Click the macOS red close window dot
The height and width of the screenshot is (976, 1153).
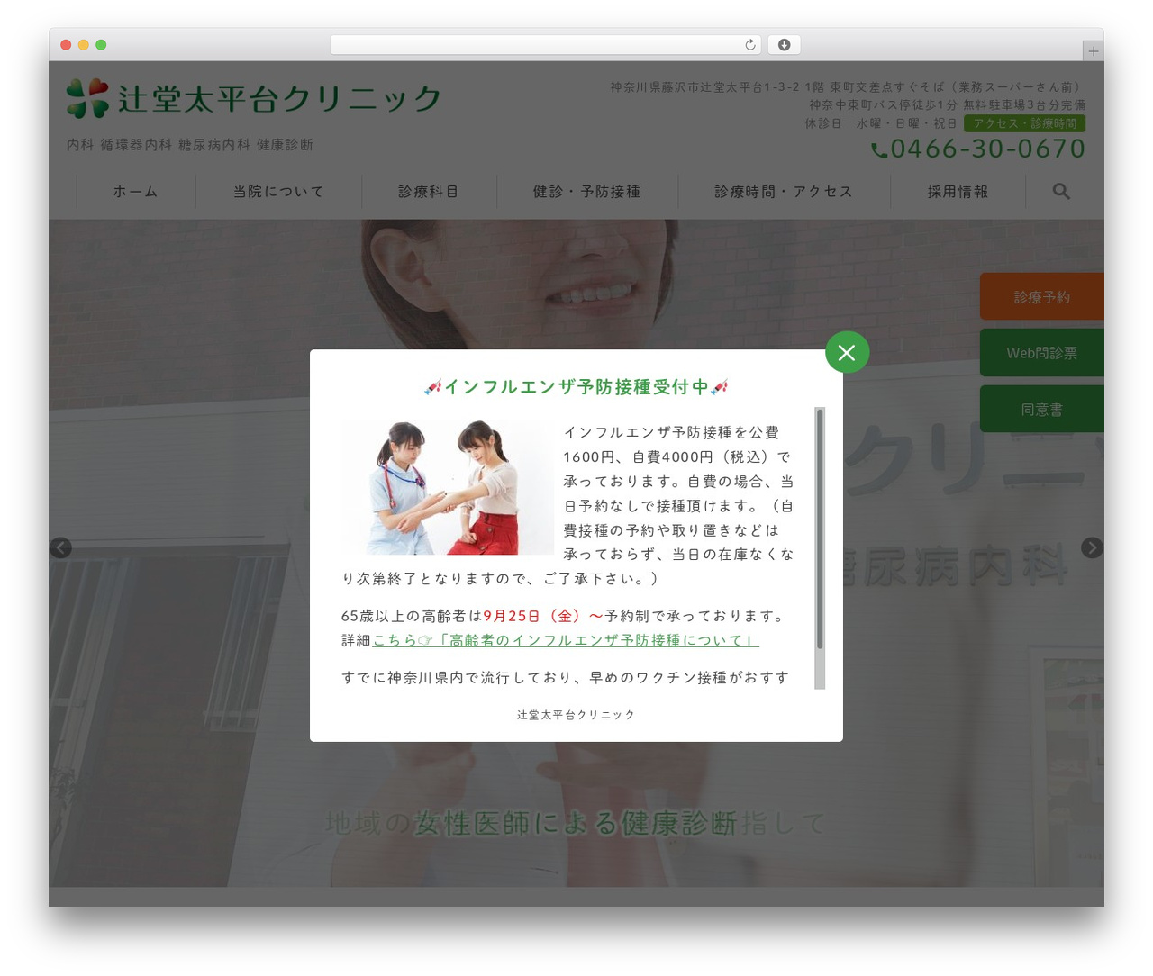coord(66,45)
